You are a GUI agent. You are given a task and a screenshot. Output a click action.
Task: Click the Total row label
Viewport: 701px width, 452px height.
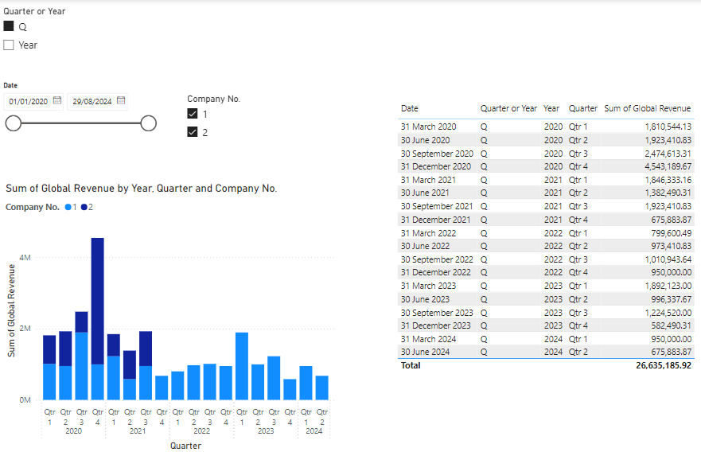(411, 365)
